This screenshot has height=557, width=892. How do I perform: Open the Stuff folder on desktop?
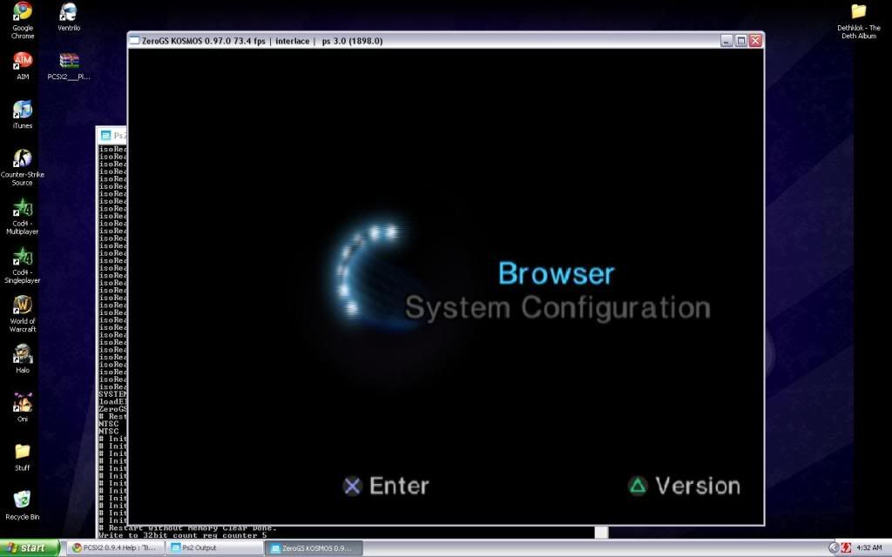(x=23, y=456)
